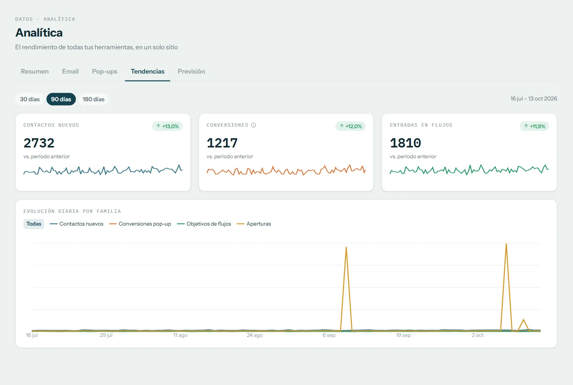Viewport: 573px width, 385px height.
Task: Click the 24 ago axis label
Action: (255, 335)
